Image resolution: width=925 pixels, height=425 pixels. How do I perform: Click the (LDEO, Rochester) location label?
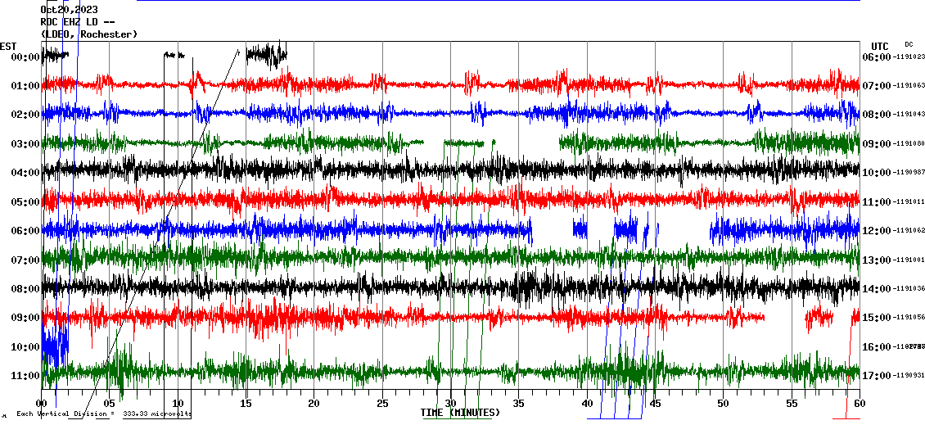[89, 34]
